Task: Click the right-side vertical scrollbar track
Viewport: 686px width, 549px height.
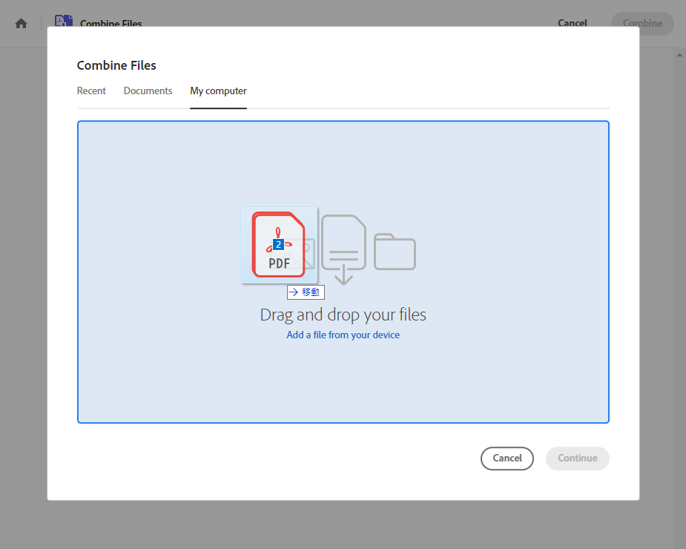Action: point(679,297)
